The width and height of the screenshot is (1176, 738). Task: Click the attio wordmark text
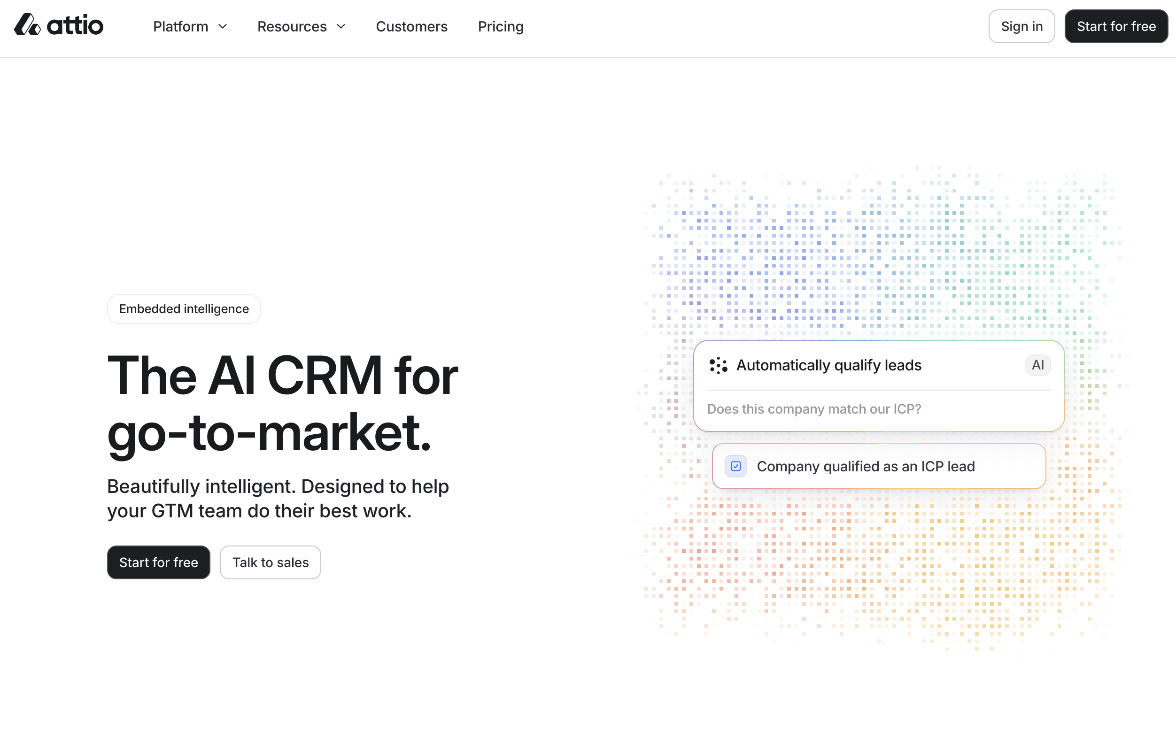(75, 25)
